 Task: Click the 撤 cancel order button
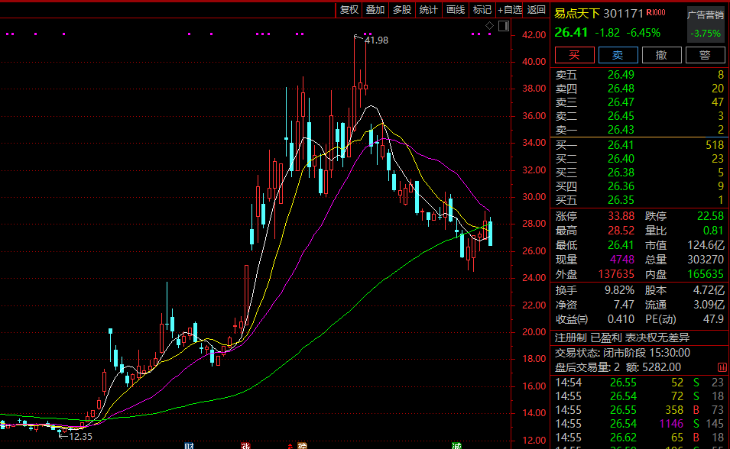(x=661, y=55)
